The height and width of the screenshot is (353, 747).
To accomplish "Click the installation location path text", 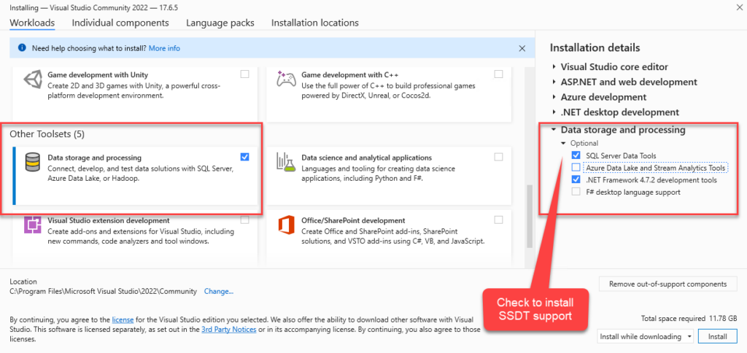I will pos(104,292).
